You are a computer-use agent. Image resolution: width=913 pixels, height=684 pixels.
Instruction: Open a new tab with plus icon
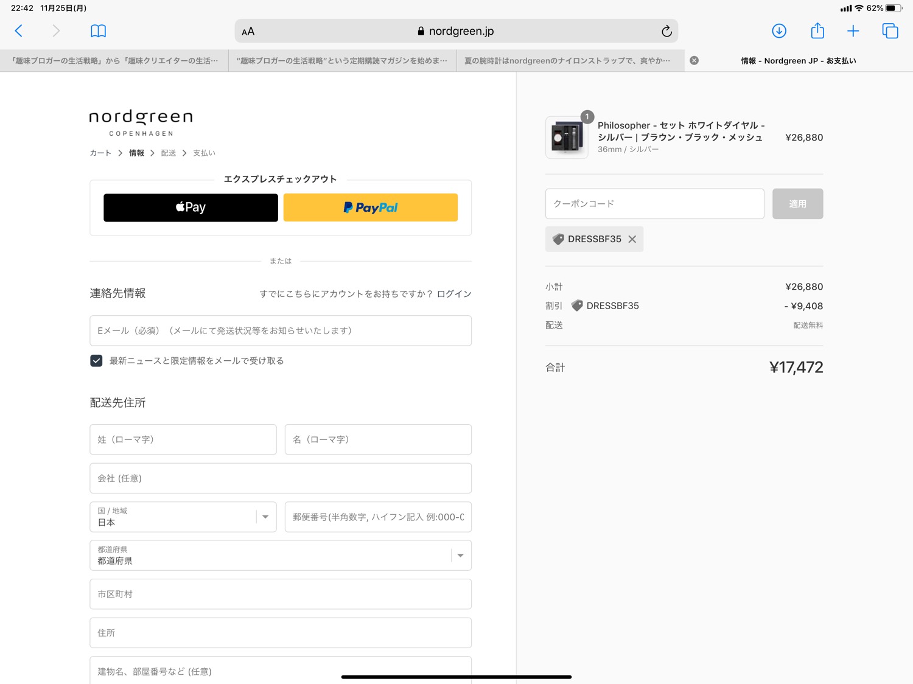[853, 31]
